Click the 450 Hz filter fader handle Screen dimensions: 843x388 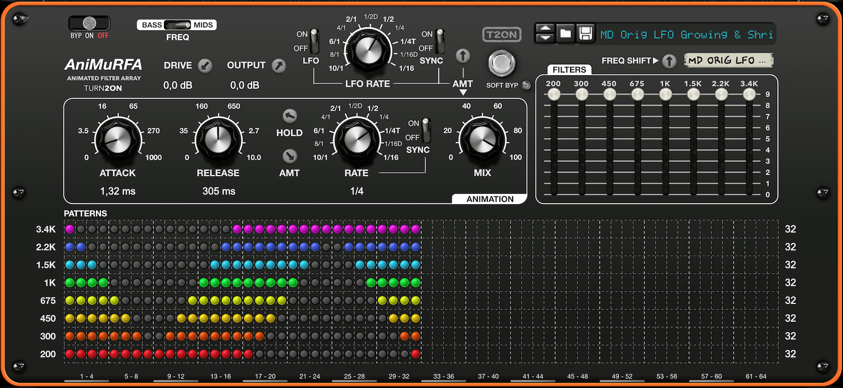tap(610, 94)
